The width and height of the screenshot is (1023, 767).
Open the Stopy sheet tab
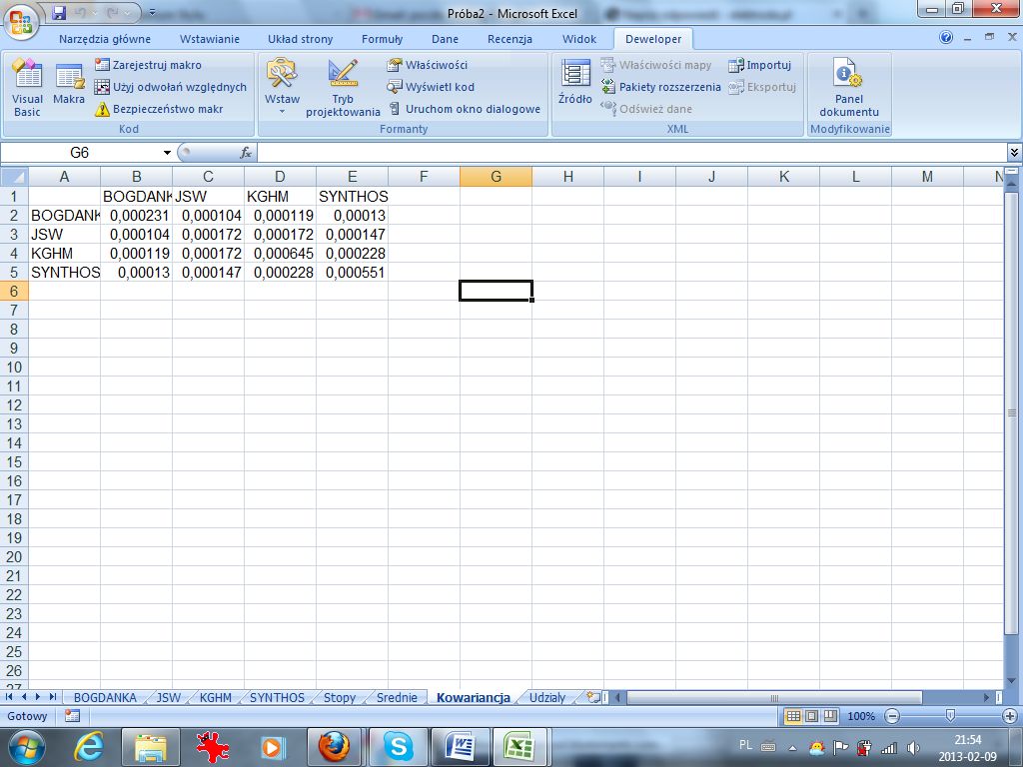click(x=340, y=697)
